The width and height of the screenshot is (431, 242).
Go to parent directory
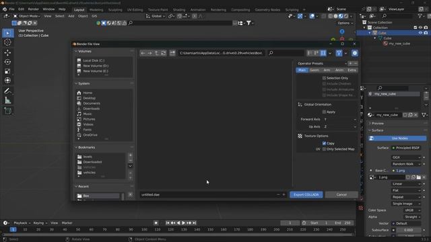pos(157,53)
